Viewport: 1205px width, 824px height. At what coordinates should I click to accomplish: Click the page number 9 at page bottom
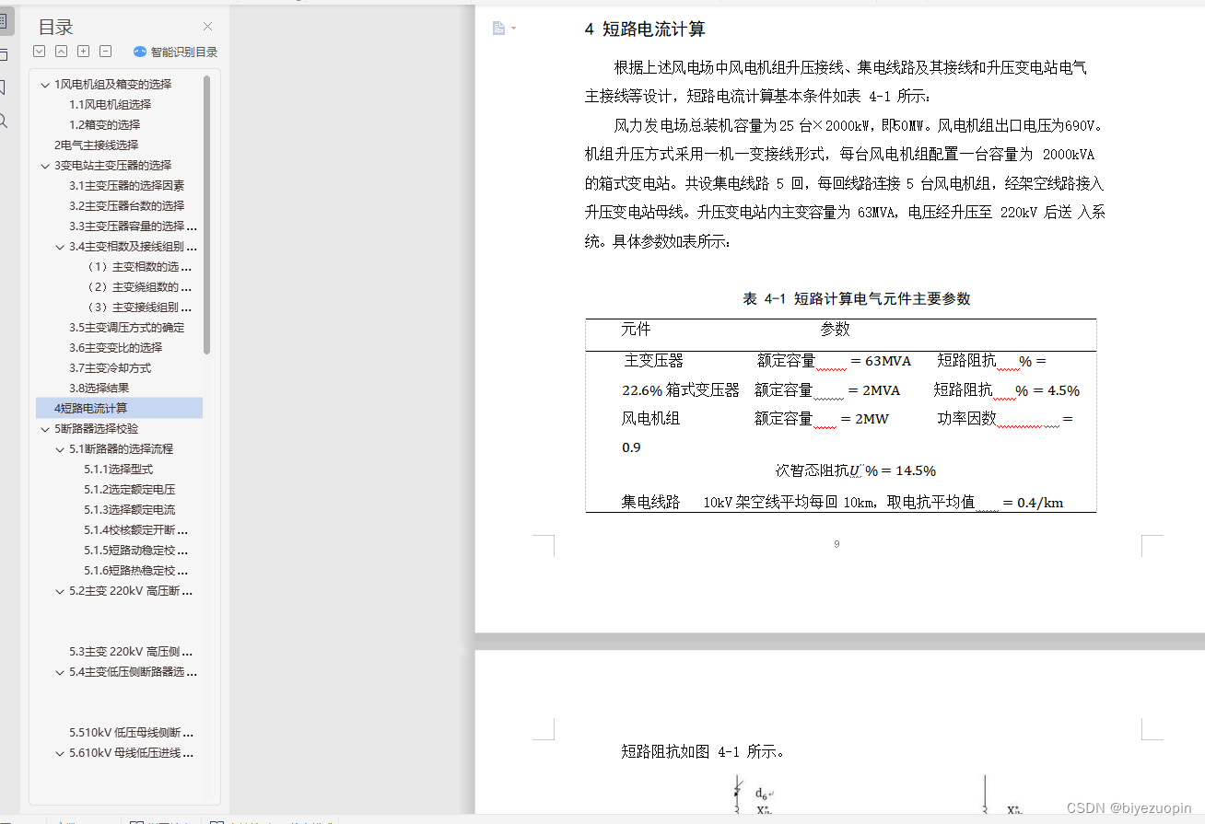(836, 544)
